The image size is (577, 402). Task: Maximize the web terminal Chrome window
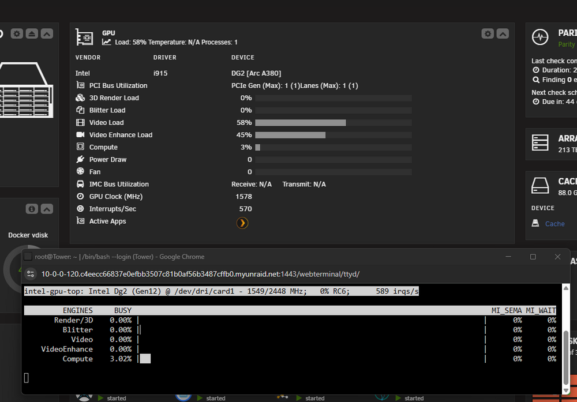[x=533, y=257]
